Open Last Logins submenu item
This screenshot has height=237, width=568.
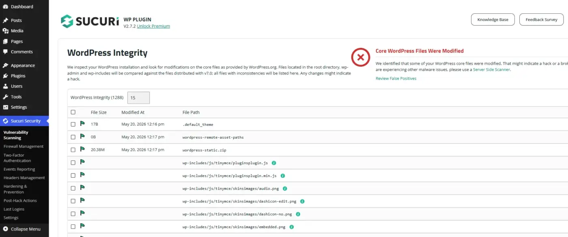click(14, 209)
